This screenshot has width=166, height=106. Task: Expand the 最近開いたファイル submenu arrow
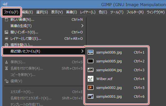[x=82, y=51]
